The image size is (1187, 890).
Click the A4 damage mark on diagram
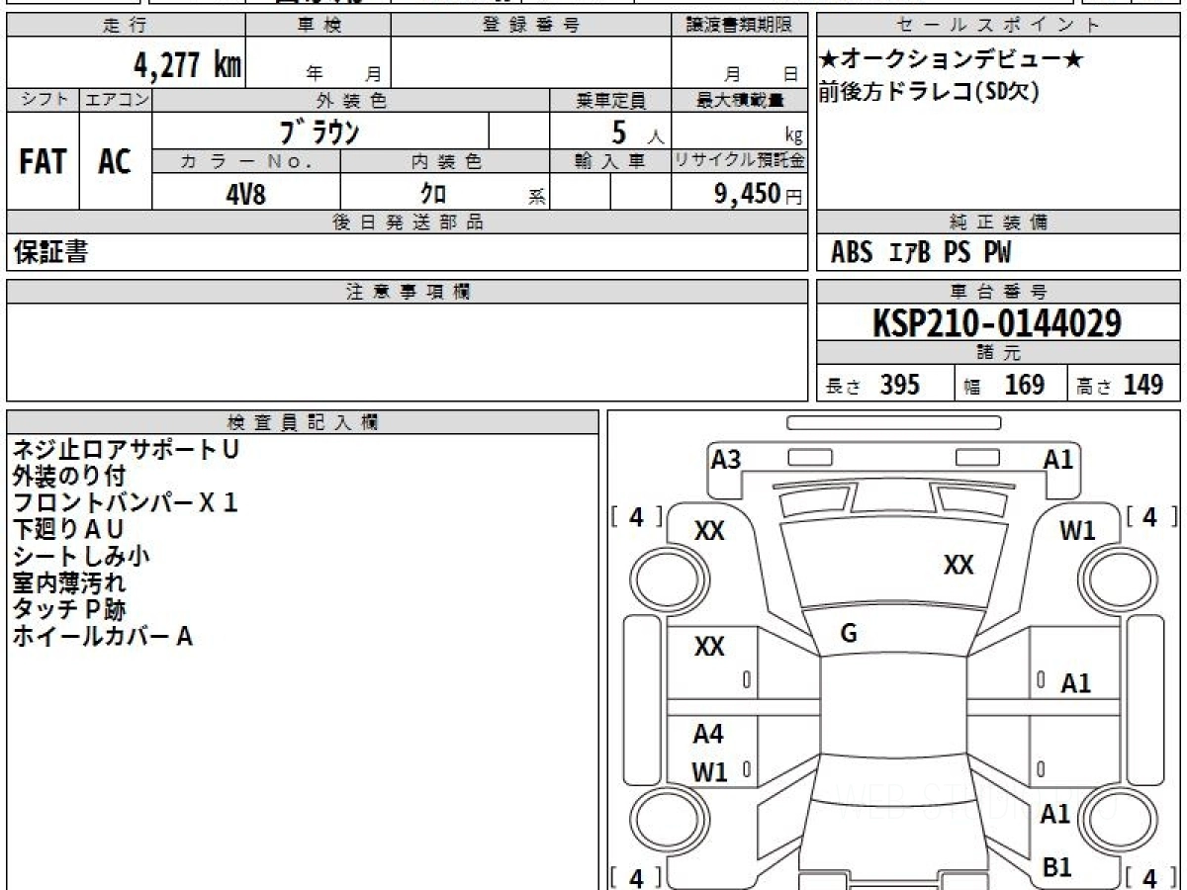[708, 734]
